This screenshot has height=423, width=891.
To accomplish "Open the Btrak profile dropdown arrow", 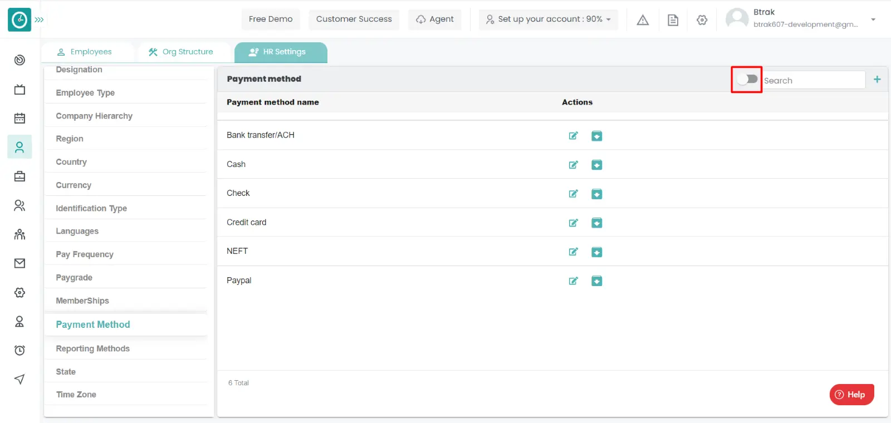I will coord(873,19).
